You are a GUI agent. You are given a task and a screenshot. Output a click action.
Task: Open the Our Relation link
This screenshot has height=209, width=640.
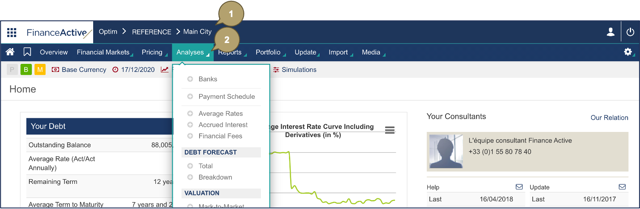[609, 117]
